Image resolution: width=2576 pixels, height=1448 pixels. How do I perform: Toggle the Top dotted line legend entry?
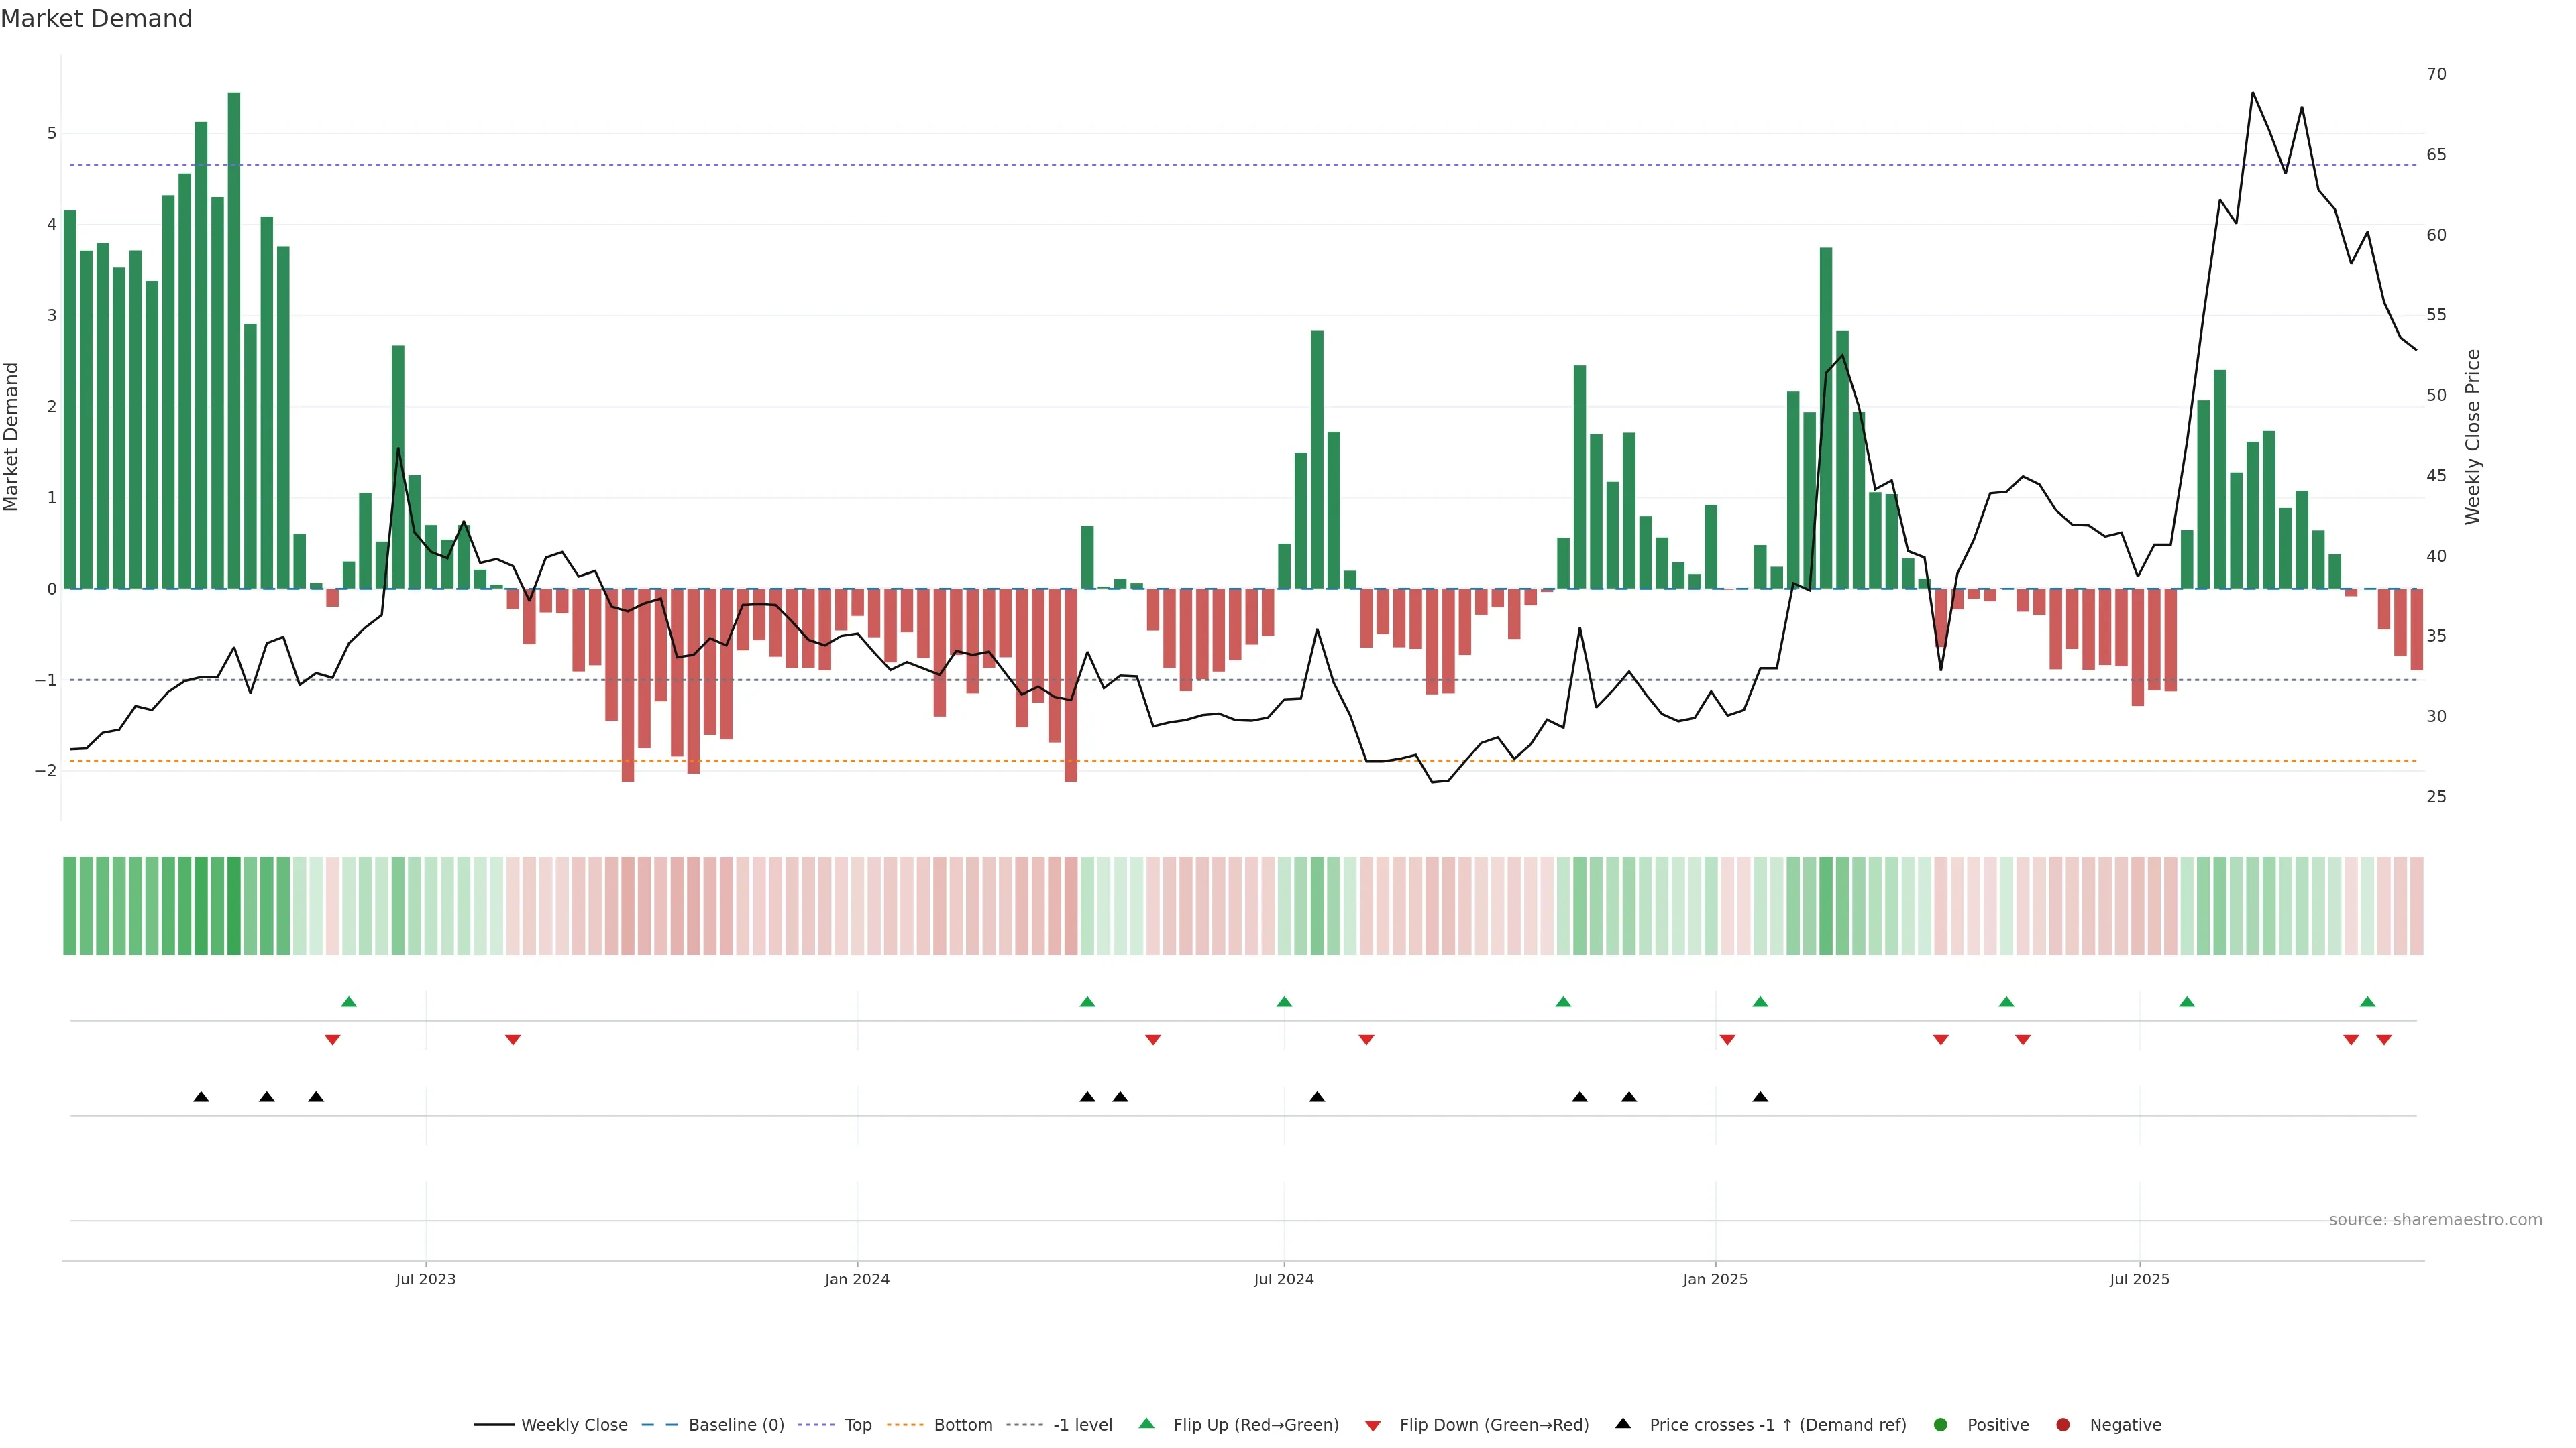click(x=857, y=1424)
